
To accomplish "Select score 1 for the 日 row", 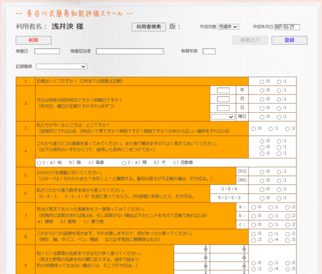I will click(x=279, y=108).
